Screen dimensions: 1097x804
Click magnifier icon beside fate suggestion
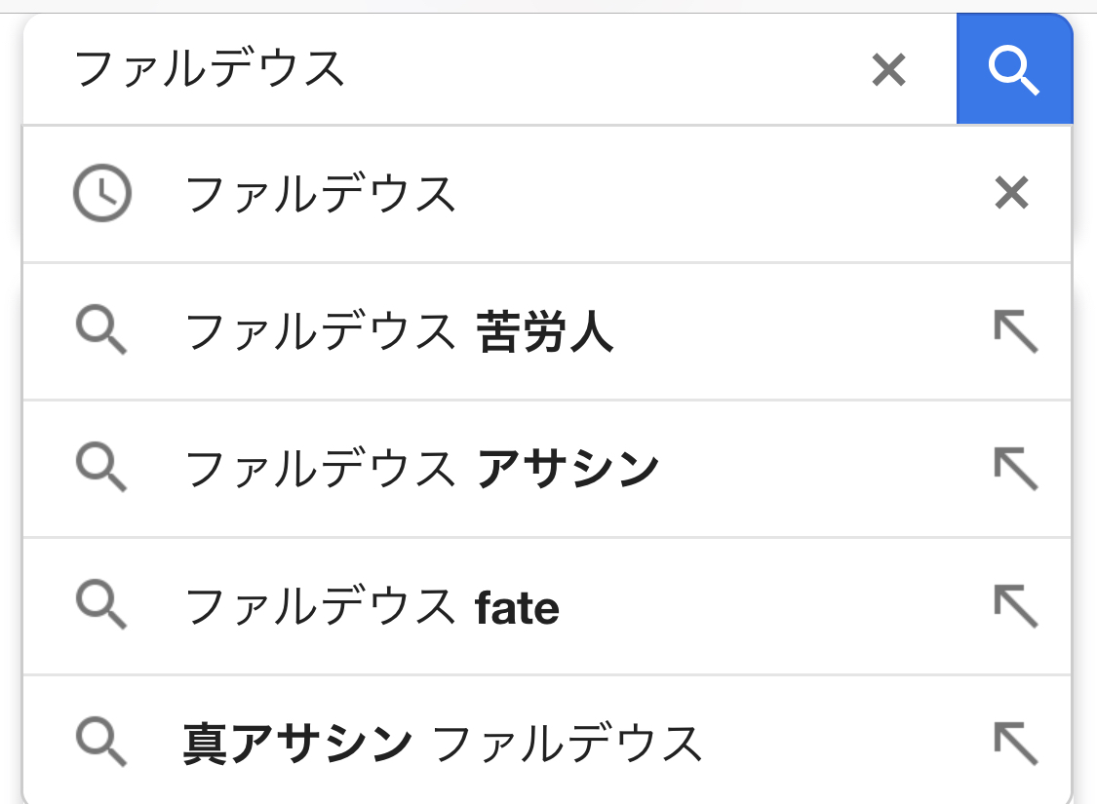pos(101,607)
